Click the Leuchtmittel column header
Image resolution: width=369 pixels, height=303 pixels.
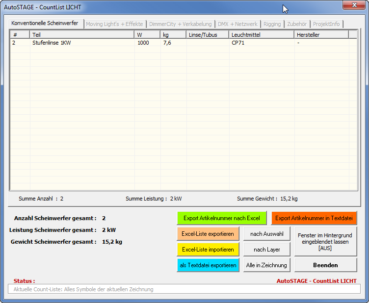(261, 35)
